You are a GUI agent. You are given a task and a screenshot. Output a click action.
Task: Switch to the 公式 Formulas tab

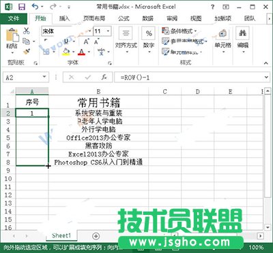[x=124, y=18]
